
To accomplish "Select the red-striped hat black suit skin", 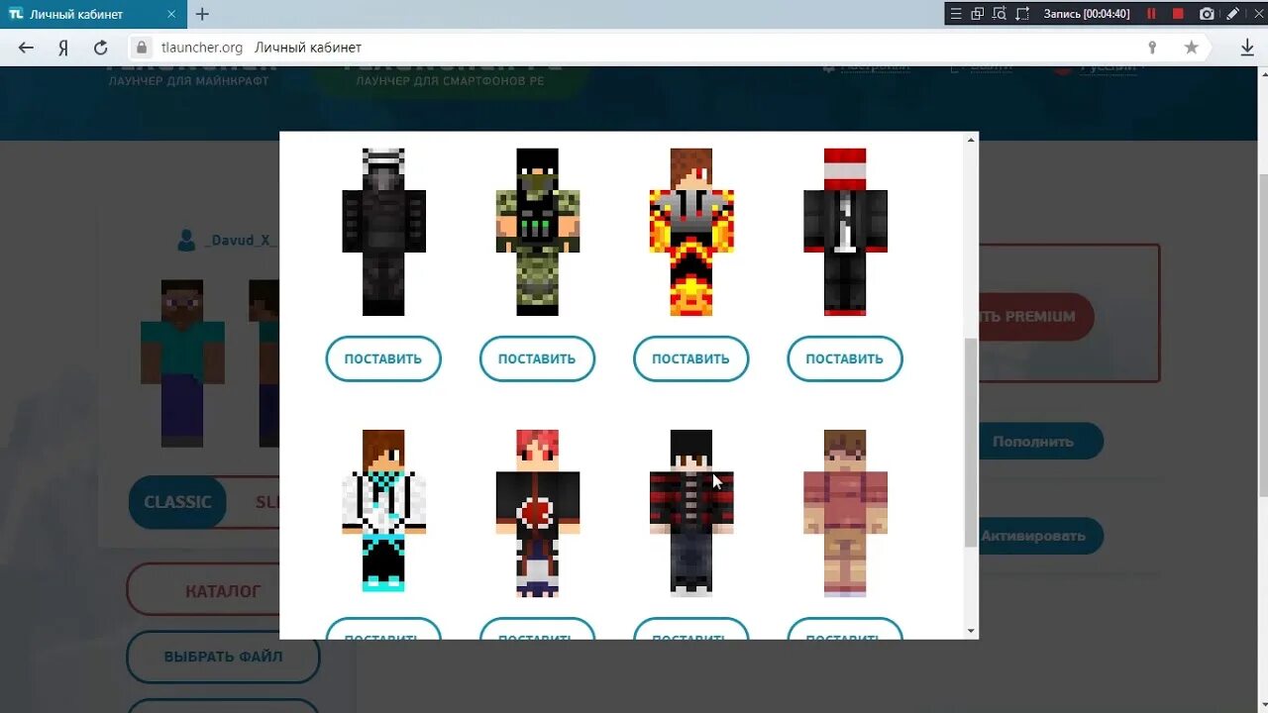I will pos(845,232).
